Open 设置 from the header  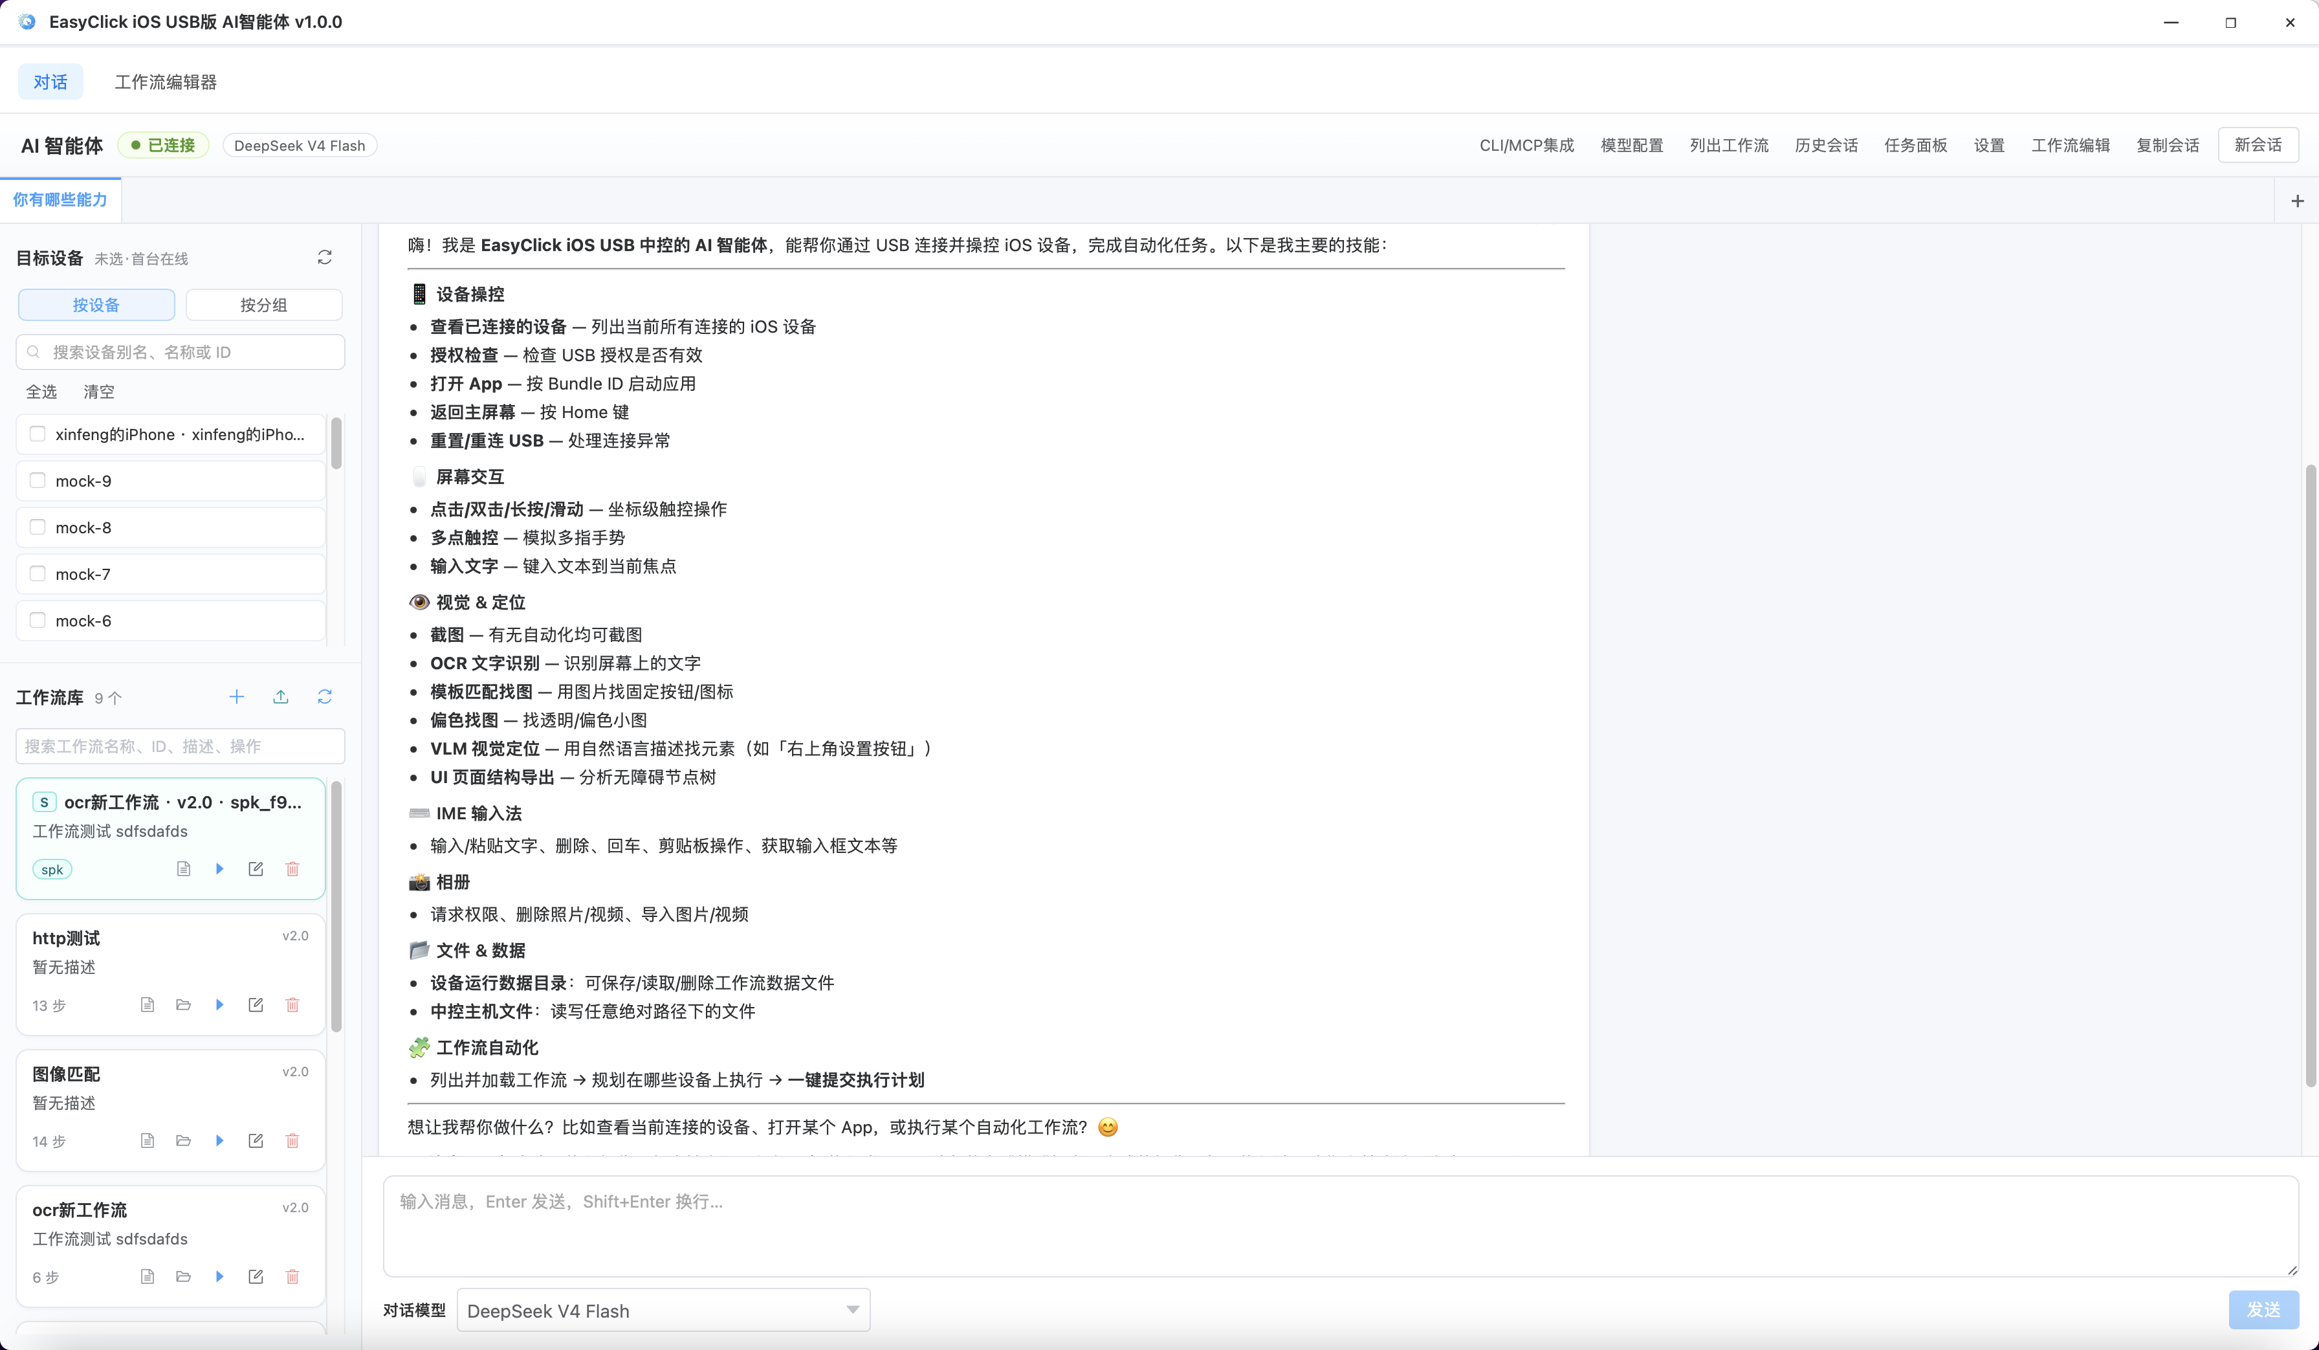click(1988, 146)
